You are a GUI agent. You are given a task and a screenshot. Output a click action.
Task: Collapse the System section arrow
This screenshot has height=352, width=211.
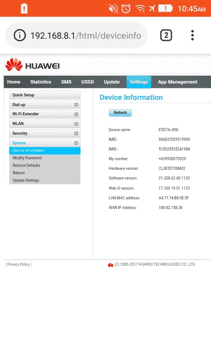(76, 143)
